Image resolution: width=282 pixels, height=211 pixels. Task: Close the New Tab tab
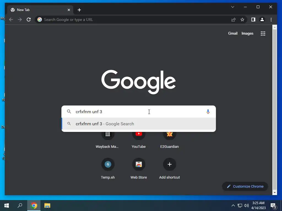pos(69,10)
